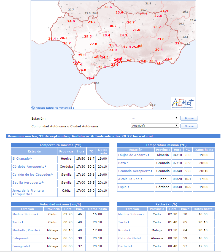Screen dimensions: 221x252
Task: Open the Sevilla Aeropuerto station link
Action: pos(27,183)
